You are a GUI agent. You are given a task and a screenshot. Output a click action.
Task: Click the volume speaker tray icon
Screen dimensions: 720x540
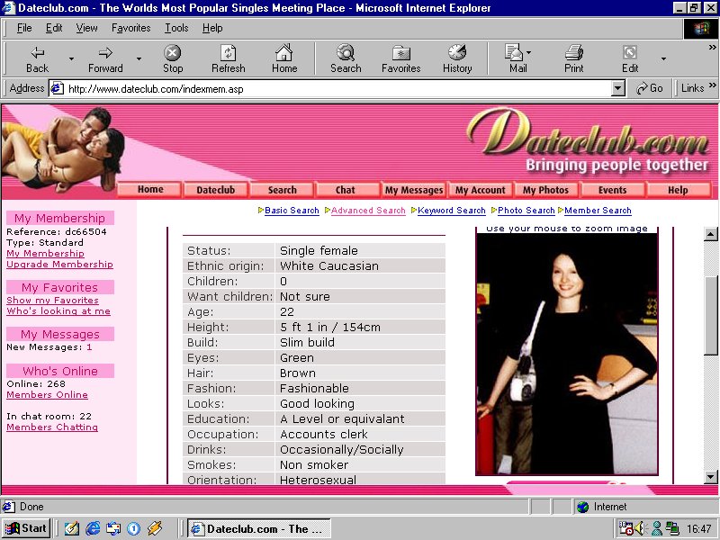click(x=640, y=528)
